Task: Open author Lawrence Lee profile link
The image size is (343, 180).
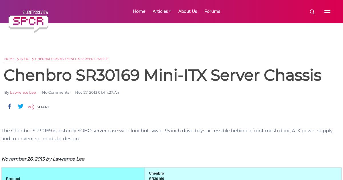Action: point(23,92)
